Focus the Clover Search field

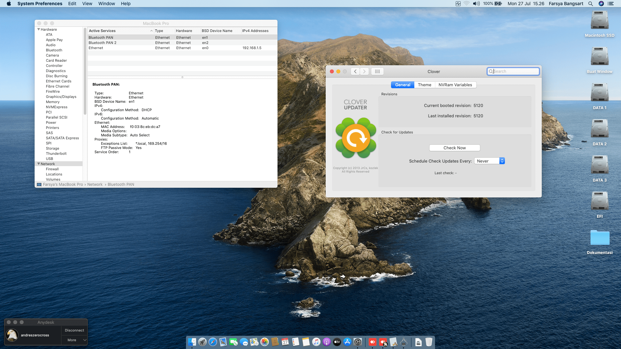click(x=513, y=71)
